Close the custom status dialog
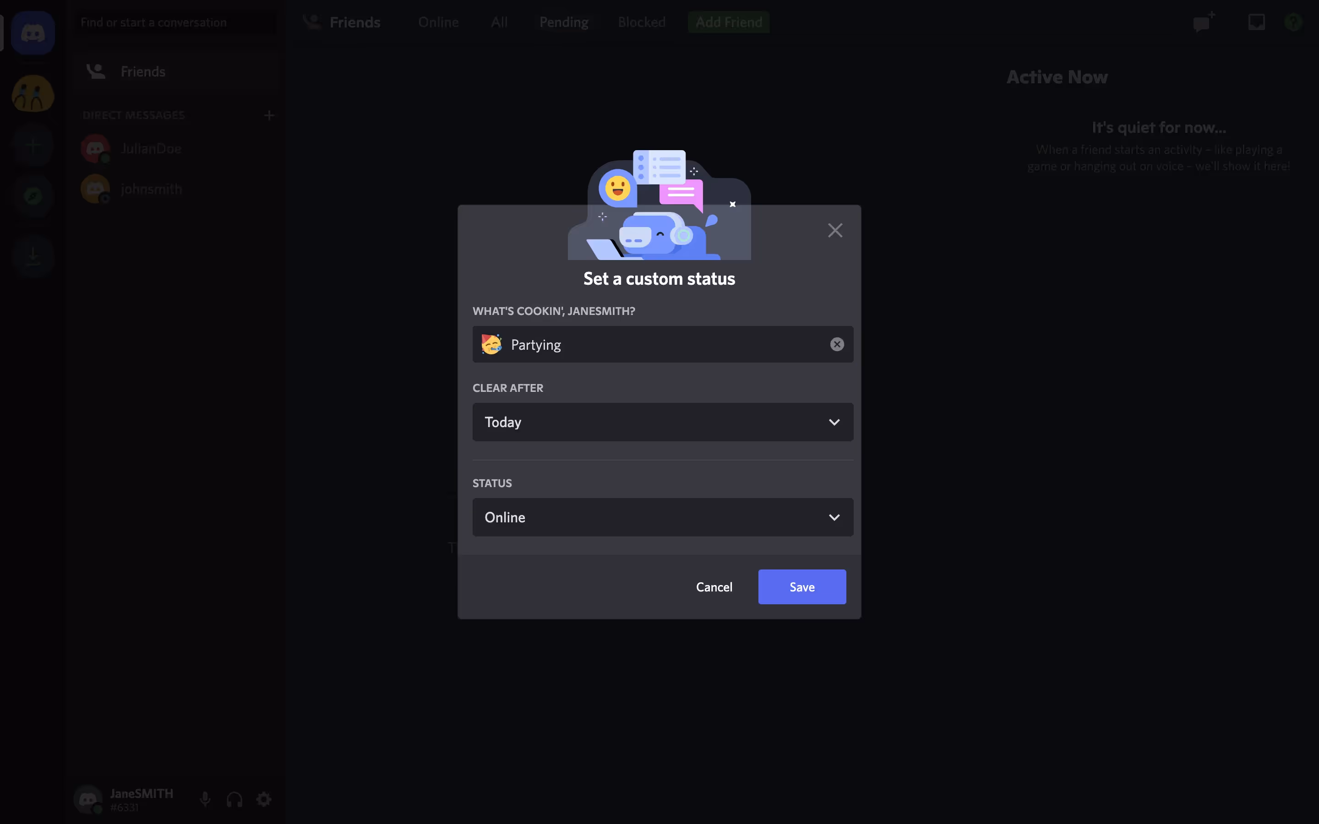Screen dimensions: 1319x824 [x=835, y=231]
